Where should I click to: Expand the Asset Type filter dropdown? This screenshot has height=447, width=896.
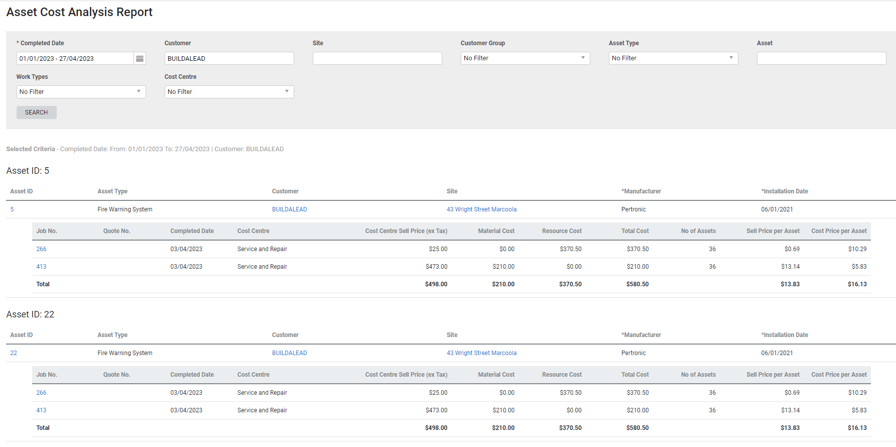pos(673,58)
